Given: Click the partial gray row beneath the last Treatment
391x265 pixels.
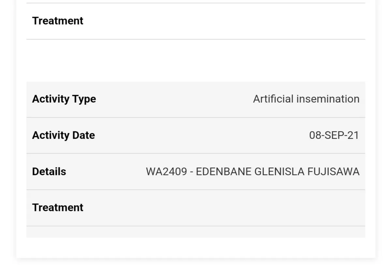Looking at the screenshot, I should (195, 232).
